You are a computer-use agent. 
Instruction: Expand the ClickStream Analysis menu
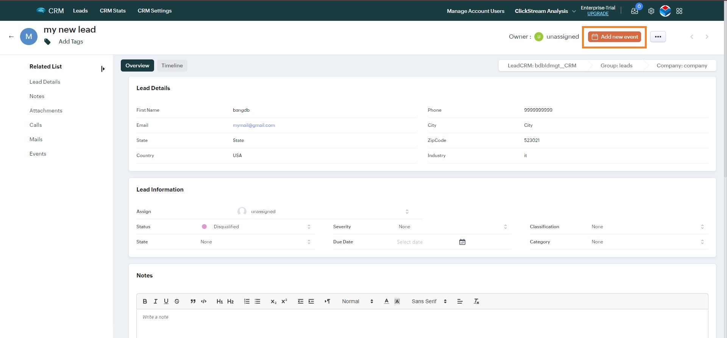point(545,11)
